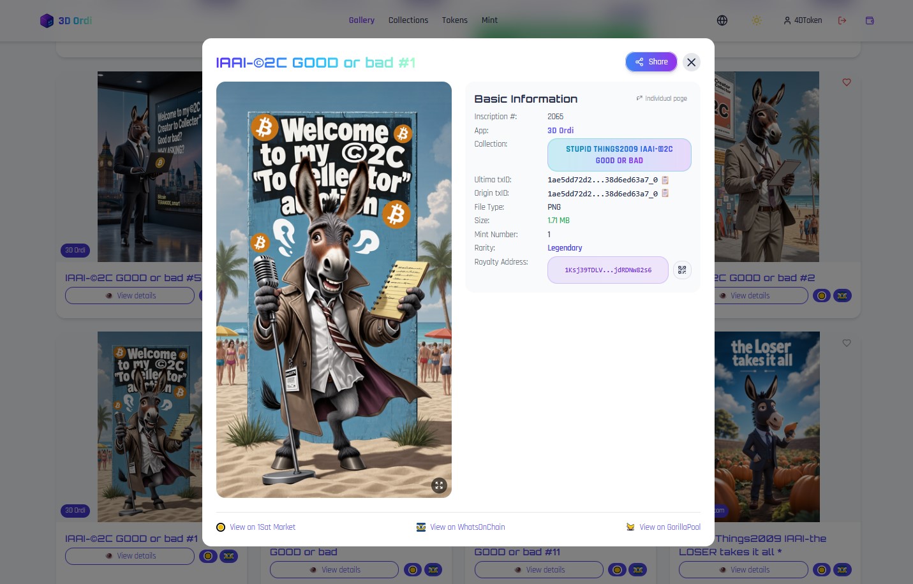Open the STUPID THINGS2009 collection badge
Screen dimensions: 913x584
pos(620,155)
